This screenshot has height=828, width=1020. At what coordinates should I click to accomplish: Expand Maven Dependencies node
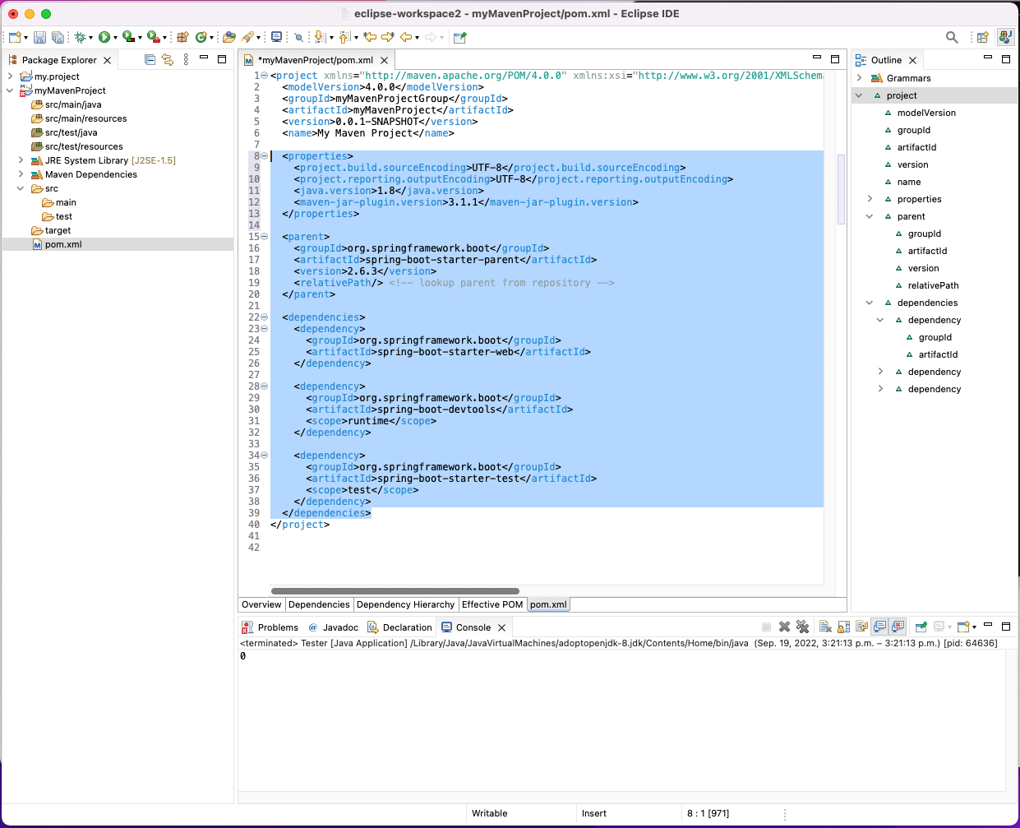click(21, 174)
